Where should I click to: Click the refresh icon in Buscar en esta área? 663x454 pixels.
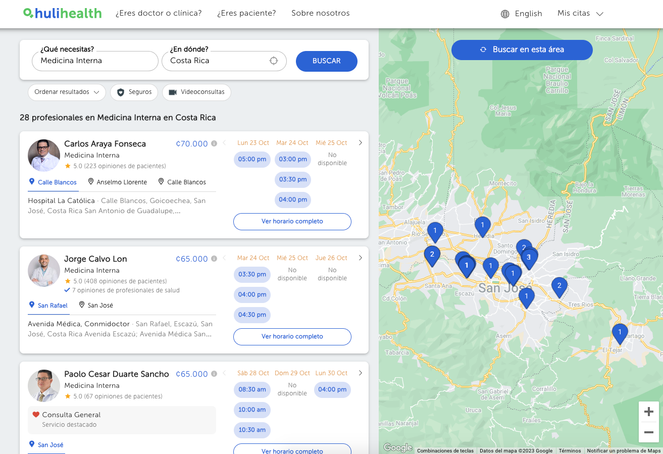pos(483,49)
